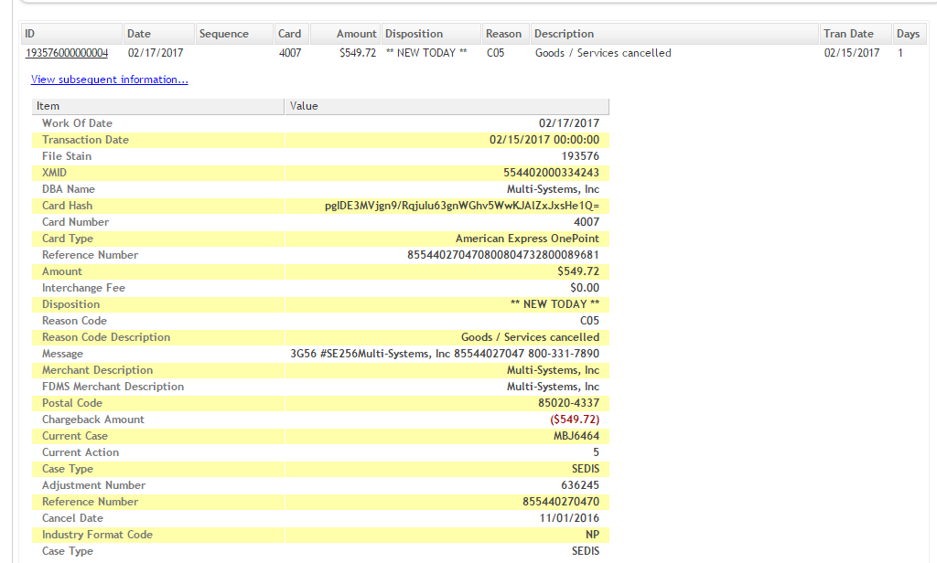Sort by the ID column header

[29, 34]
